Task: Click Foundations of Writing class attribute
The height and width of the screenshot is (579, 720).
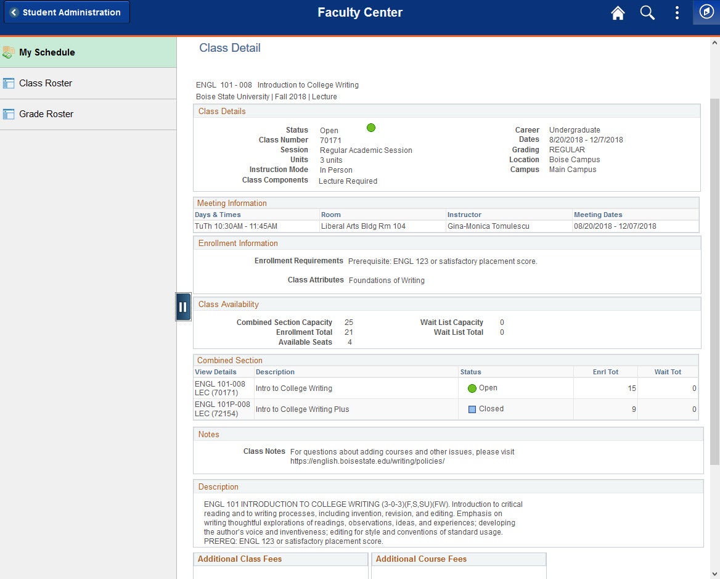Action: [x=387, y=280]
